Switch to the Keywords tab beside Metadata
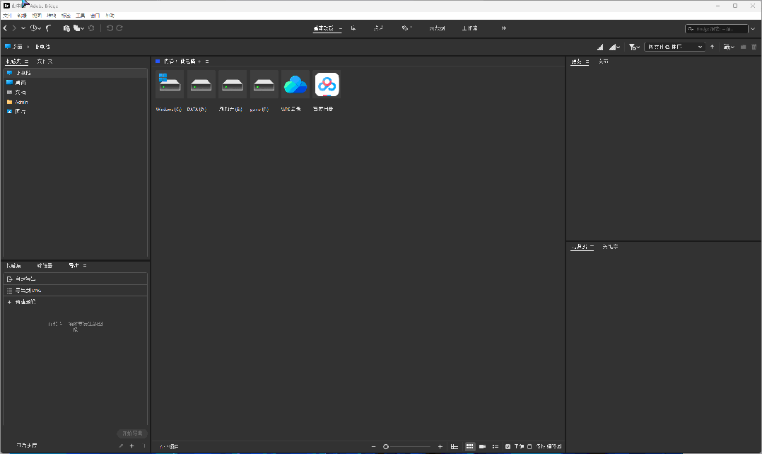The image size is (762, 454). [x=611, y=247]
